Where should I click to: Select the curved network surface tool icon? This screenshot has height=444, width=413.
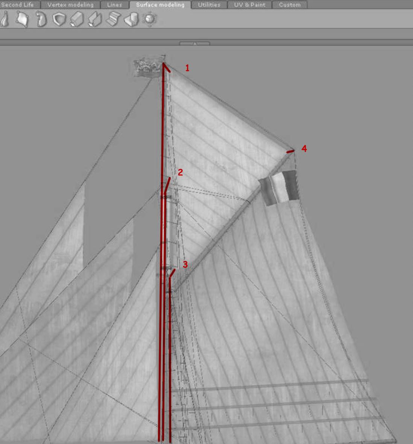click(x=41, y=19)
